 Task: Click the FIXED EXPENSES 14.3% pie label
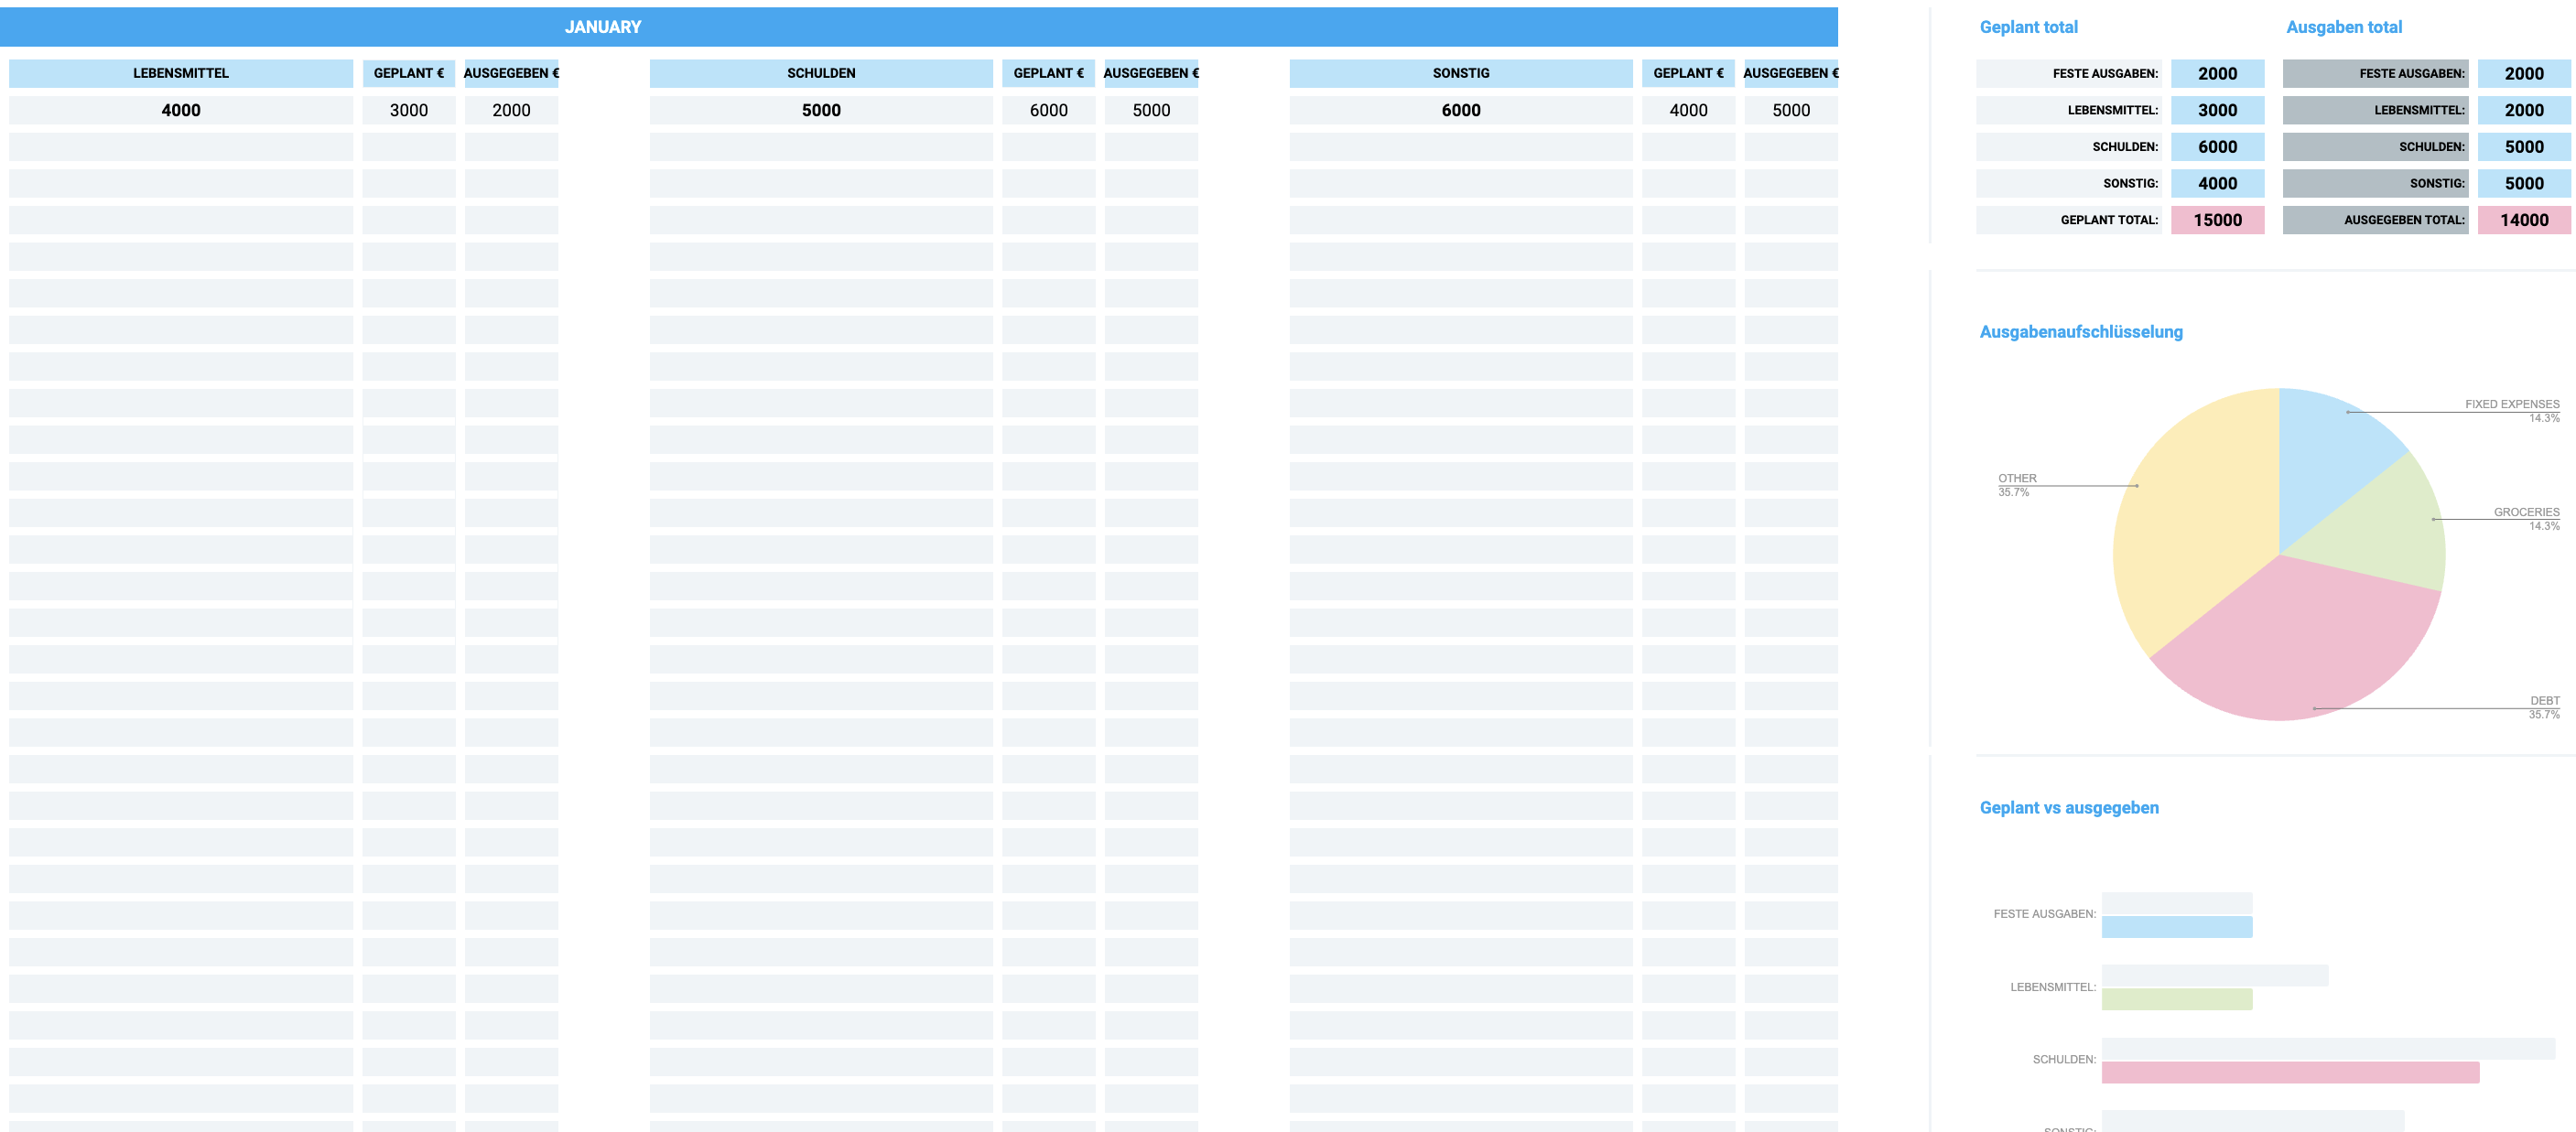pos(2512,411)
